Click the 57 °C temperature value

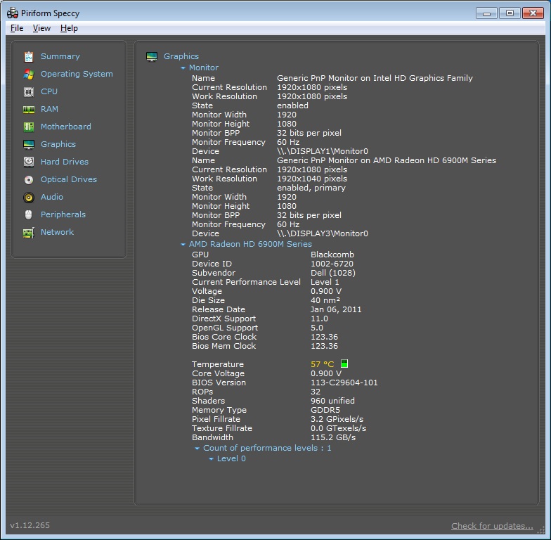point(322,364)
